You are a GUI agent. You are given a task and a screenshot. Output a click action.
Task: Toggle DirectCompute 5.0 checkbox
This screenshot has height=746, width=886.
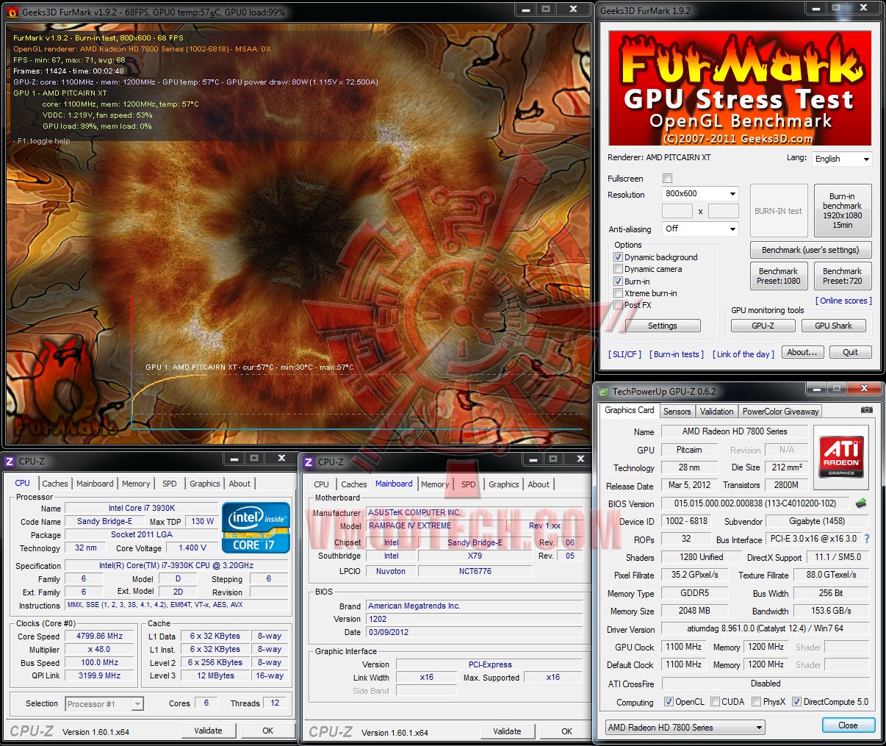796,702
